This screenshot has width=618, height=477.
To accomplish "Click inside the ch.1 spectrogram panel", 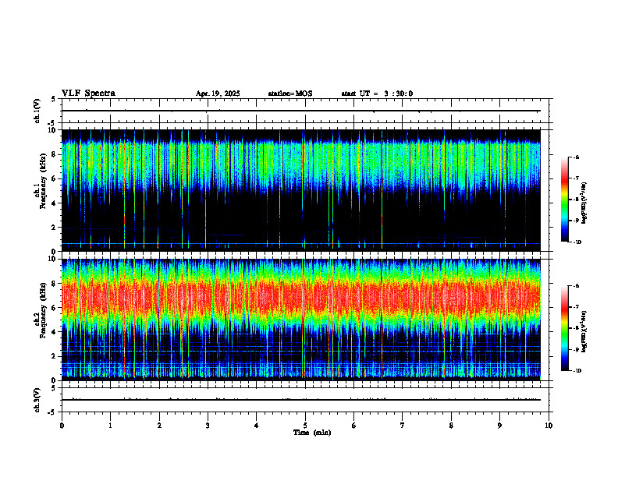I will pos(301,190).
